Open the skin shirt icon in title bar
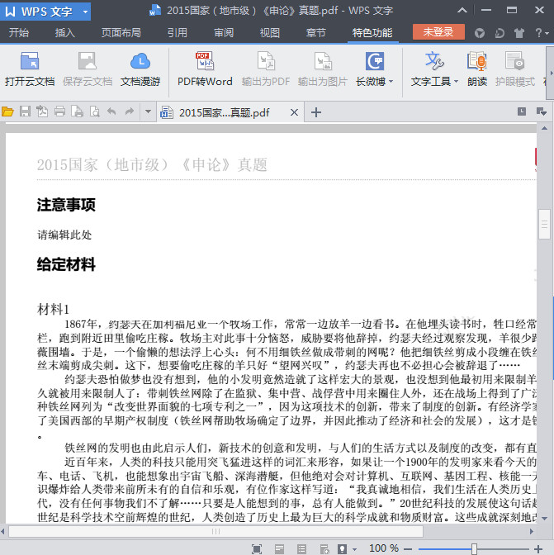Viewport: 554px width, 555px height. pyautogui.click(x=519, y=33)
